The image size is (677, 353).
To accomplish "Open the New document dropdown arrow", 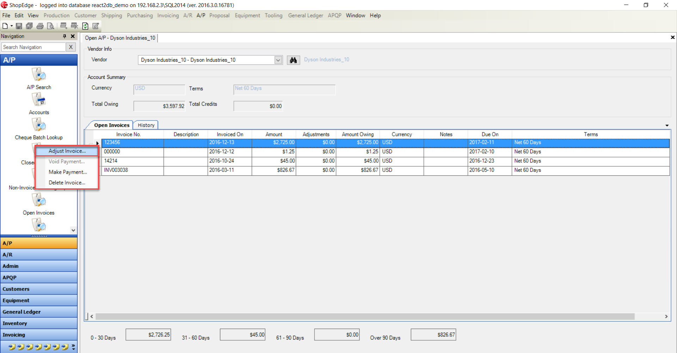I will coord(11,26).
